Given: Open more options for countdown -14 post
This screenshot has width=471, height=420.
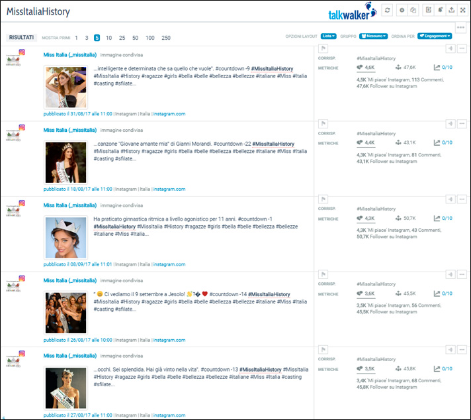Looking at the screenshot, I should point(462,274).
